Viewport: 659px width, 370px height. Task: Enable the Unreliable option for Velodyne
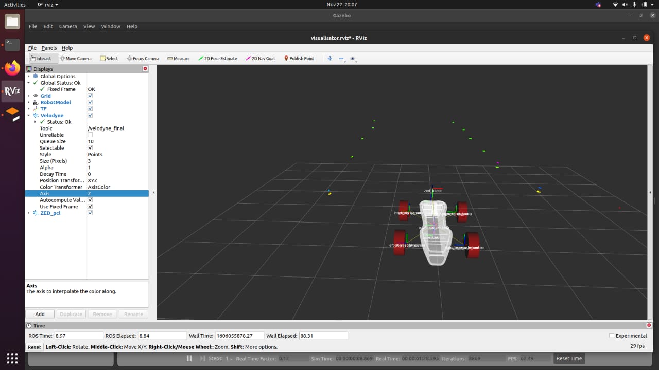[90, 135]
